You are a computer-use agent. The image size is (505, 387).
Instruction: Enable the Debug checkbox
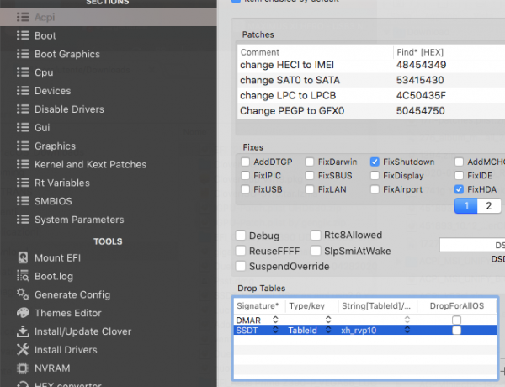point(242,236)
